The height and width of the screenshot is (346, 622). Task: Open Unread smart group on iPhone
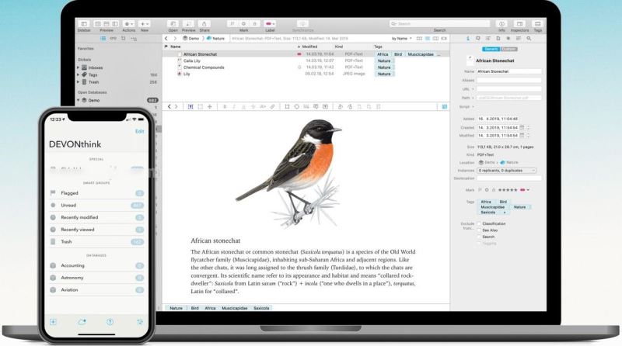point(96,206)
